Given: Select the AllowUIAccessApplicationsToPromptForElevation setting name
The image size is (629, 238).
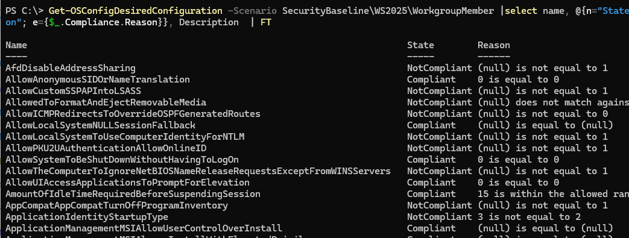Looking at the screenshot, I should 128,183.
